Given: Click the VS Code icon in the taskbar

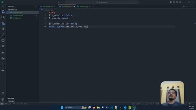Looking at the screenshot, I should (134, 108).
